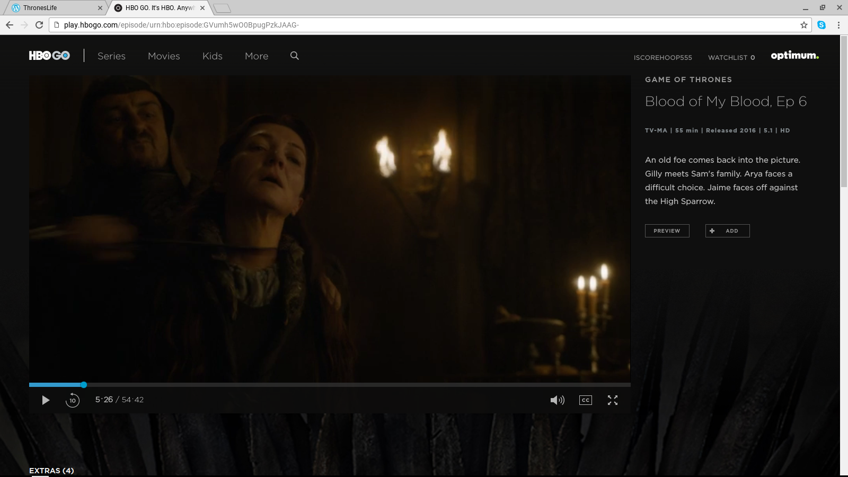The height and width of the screenshot is (477, 848).
Task: Open the Series section
Action: 111,56
